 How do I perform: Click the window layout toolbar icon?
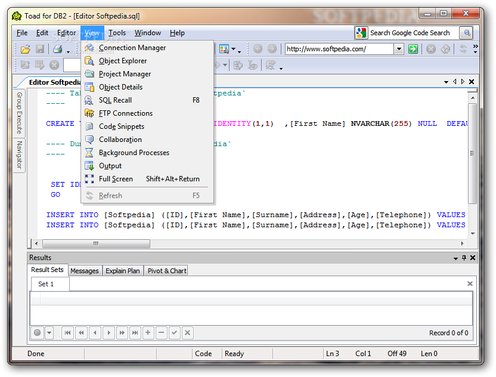[x=224, y=49]
